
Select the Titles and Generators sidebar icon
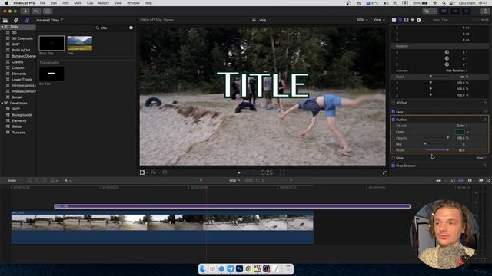(27, 20)
